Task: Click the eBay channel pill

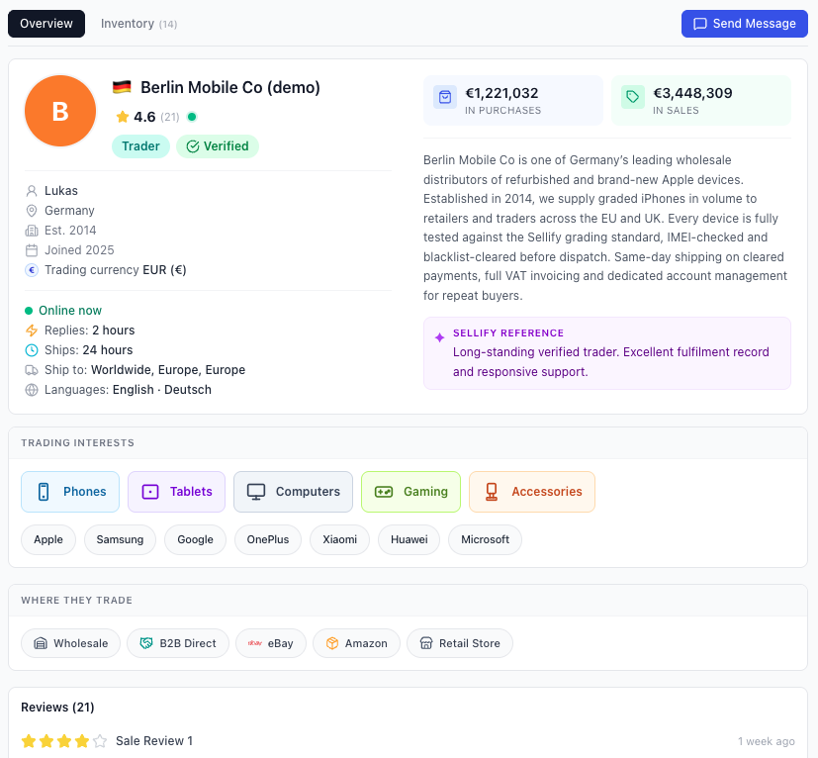Action: point(271,643)
